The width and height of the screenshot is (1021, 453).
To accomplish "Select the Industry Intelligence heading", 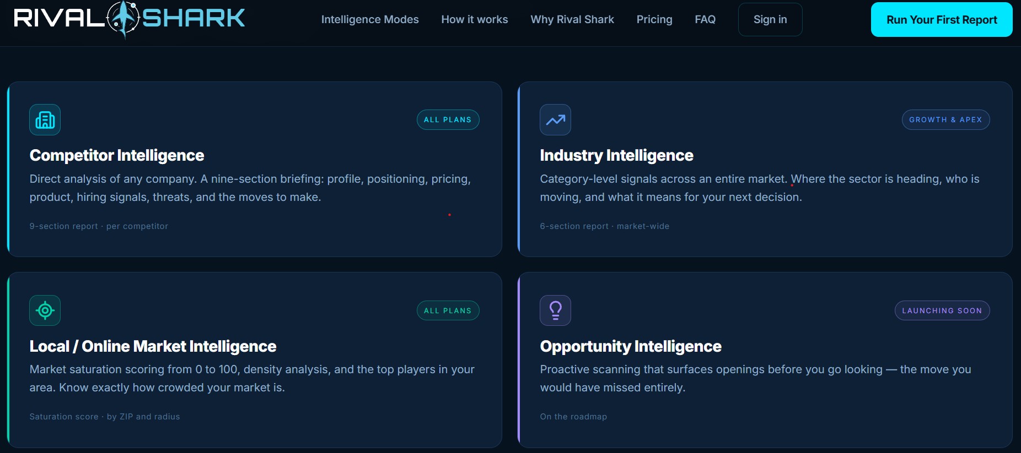I will click(616, 156).
